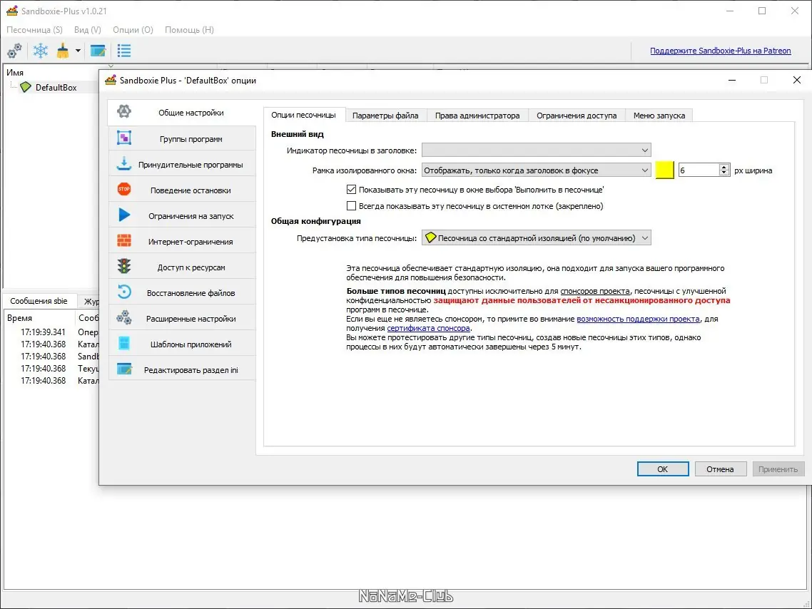Screen dimensions: 812x609
Task: Open the Start restrictions play icon
Action: 123,215
